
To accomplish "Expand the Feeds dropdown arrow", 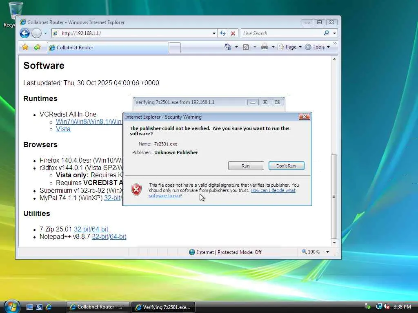I will tap(255, 47).
